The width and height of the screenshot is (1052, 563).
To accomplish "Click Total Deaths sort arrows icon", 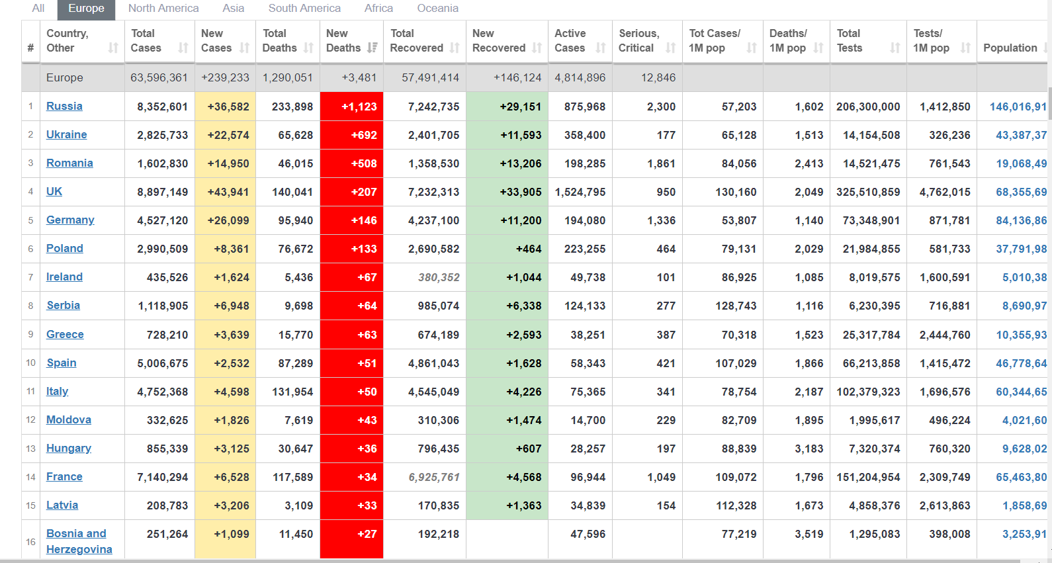I will pos(308,48).
